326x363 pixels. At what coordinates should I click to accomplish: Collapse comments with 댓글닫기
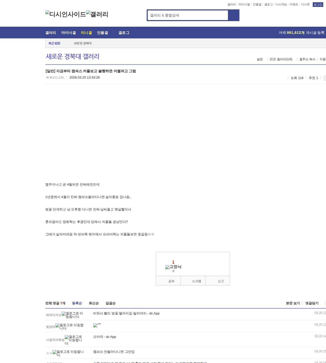[x=312, y=303]
